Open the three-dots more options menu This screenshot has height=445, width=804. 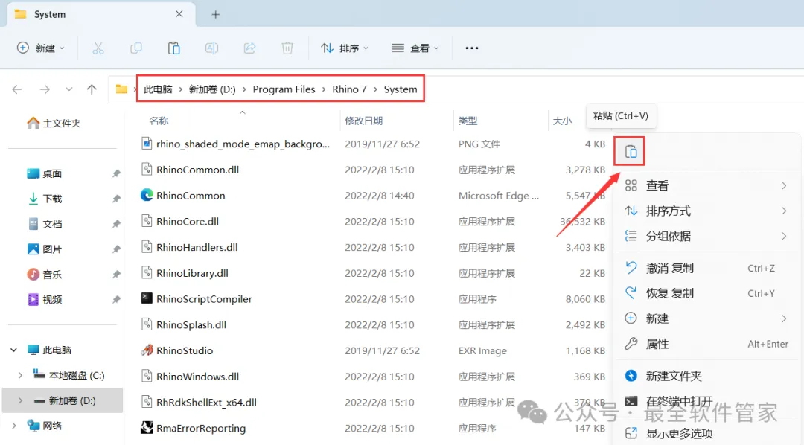[x=472, y=48]
